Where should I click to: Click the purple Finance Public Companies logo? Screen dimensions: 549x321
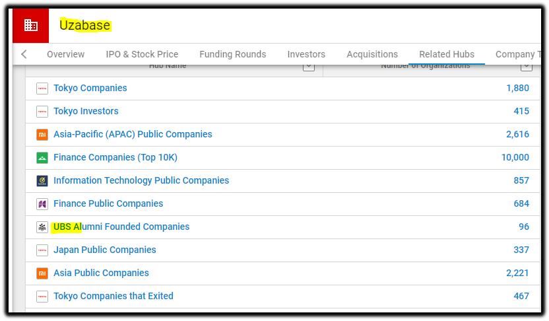point(42,204)
